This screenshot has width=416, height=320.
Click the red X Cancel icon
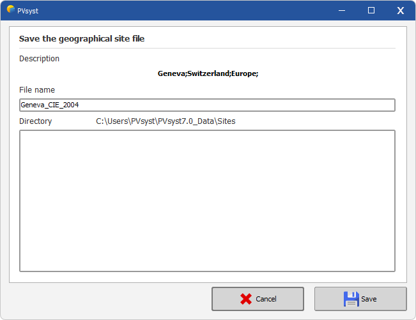pyautogui.click(x=245, y=299)
